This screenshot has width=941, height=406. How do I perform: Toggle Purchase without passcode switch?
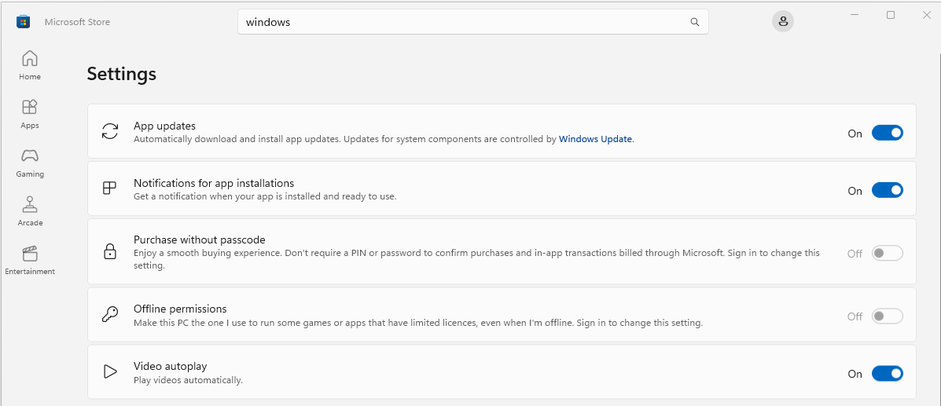(x=887, y=253)
